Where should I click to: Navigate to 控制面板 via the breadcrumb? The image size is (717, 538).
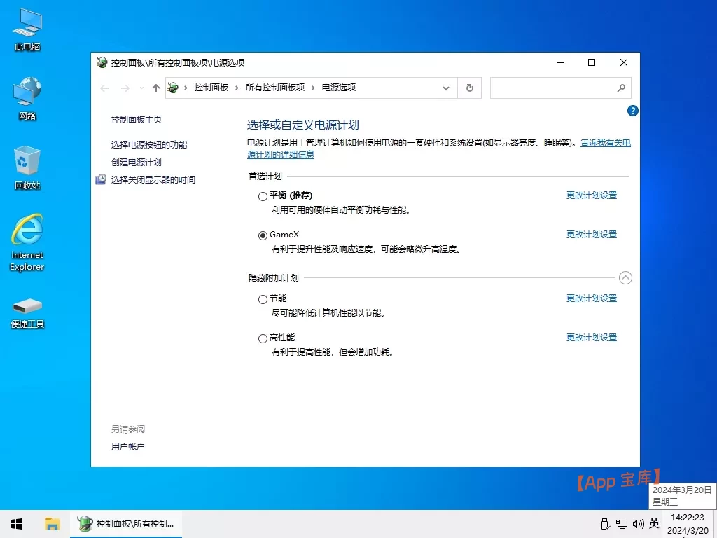(x=211, y=88)
